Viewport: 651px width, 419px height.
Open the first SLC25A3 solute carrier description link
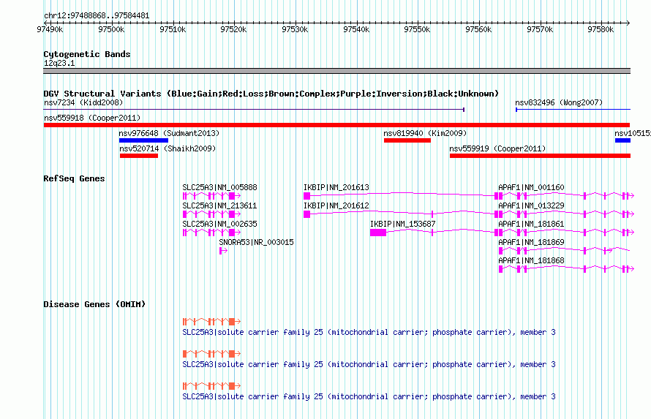369,332
